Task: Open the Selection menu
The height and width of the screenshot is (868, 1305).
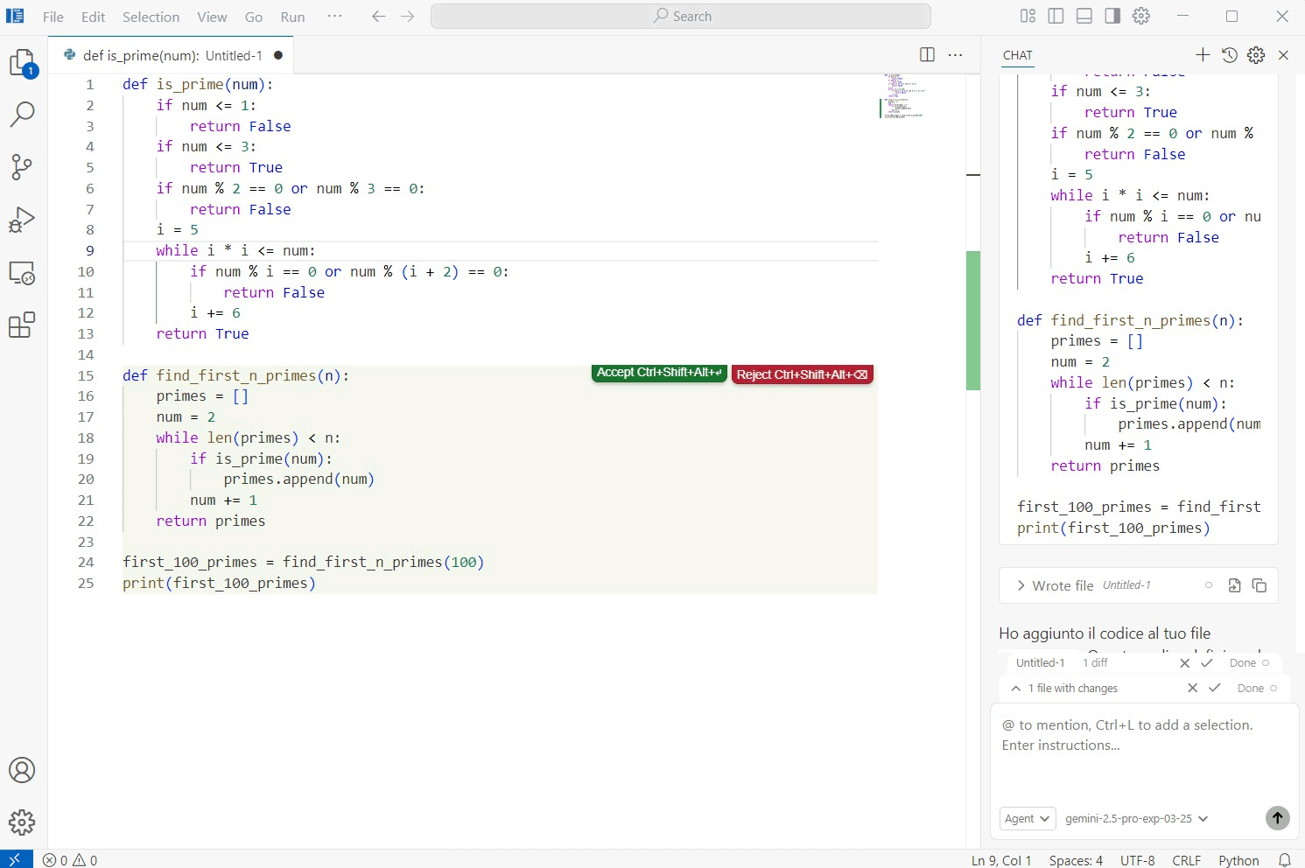Action: point(151,17)
